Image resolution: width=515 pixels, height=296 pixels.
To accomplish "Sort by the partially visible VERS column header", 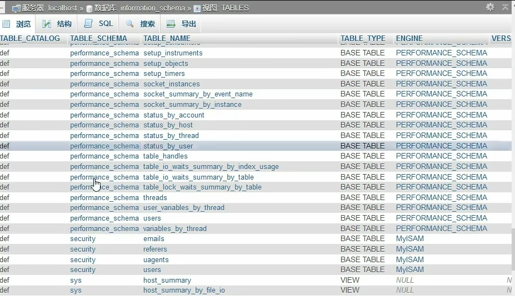I will pyautogui.click(x=501, y=38).
